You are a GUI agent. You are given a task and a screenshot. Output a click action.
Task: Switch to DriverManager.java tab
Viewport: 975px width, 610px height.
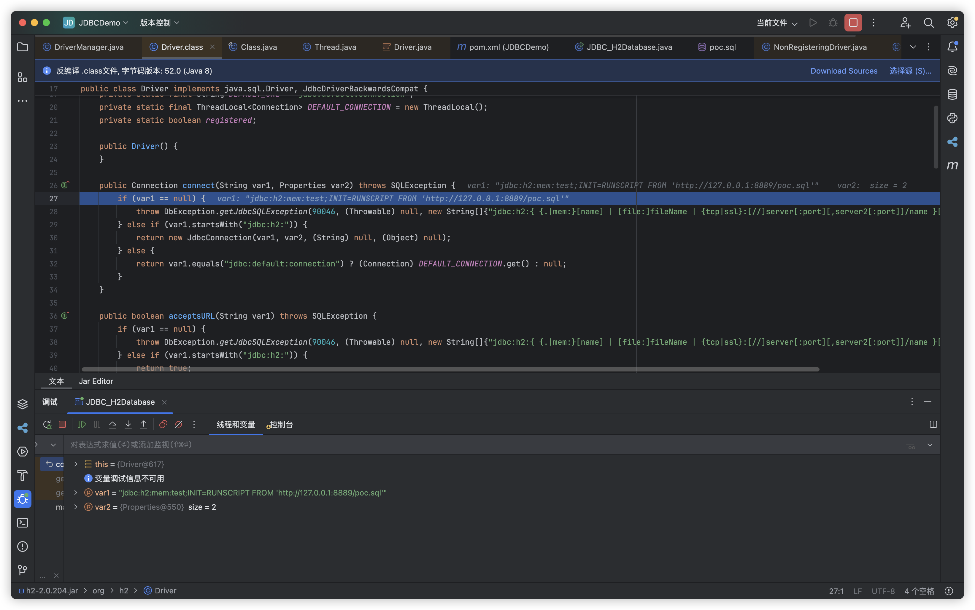click(x=83, y=47)
